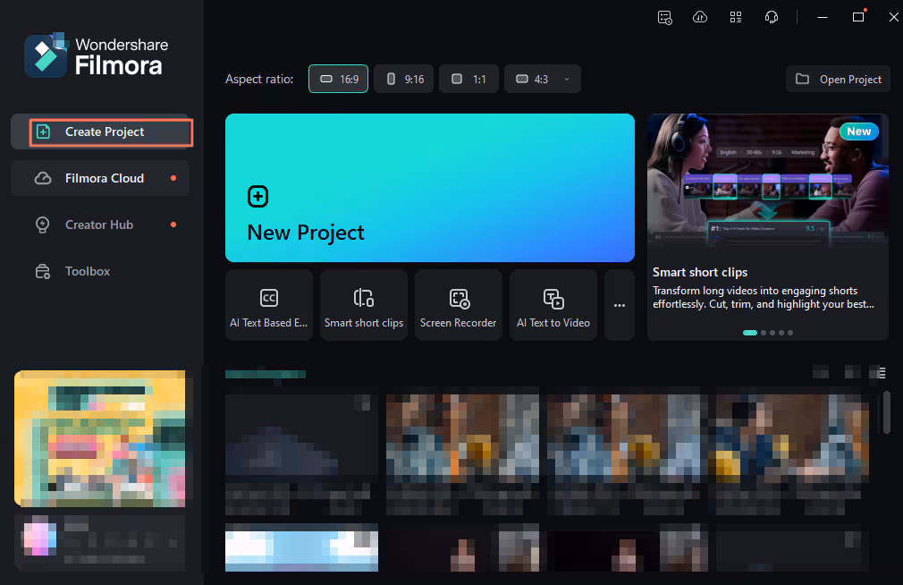This screenshot has height=585, width=903.
Task: Click the Smart short clips tool icon
Action: 363,298
